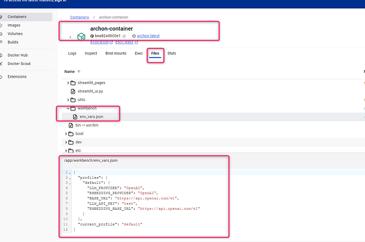Fold code at line 1 in editor
365x242 pixels.
tap(70, 173)
